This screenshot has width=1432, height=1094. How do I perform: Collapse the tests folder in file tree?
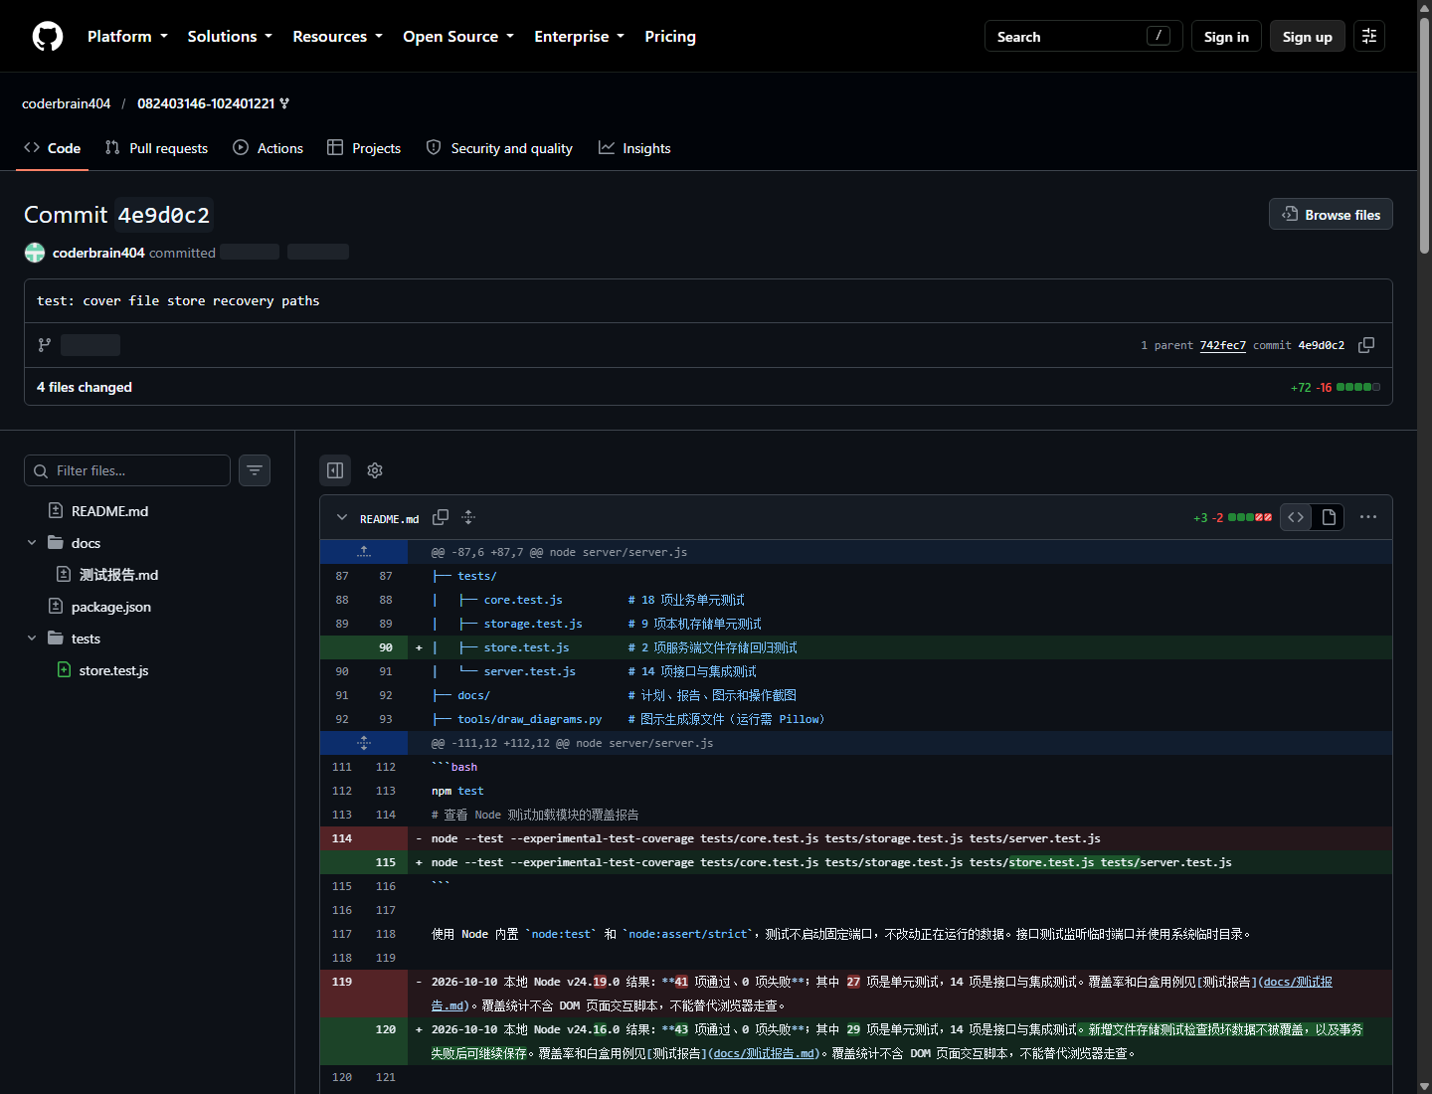[x=32, y=638]
